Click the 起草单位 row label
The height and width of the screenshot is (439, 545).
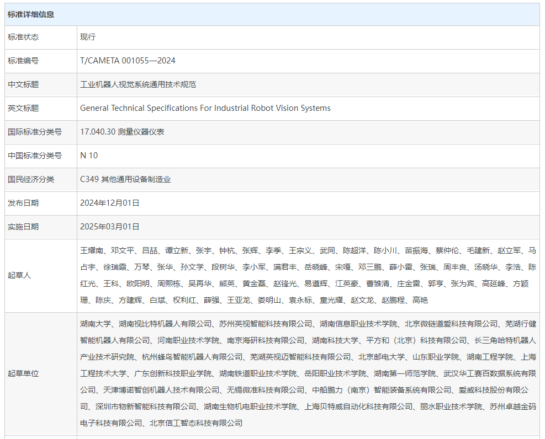pyautogui.click(x=23, y=373)
